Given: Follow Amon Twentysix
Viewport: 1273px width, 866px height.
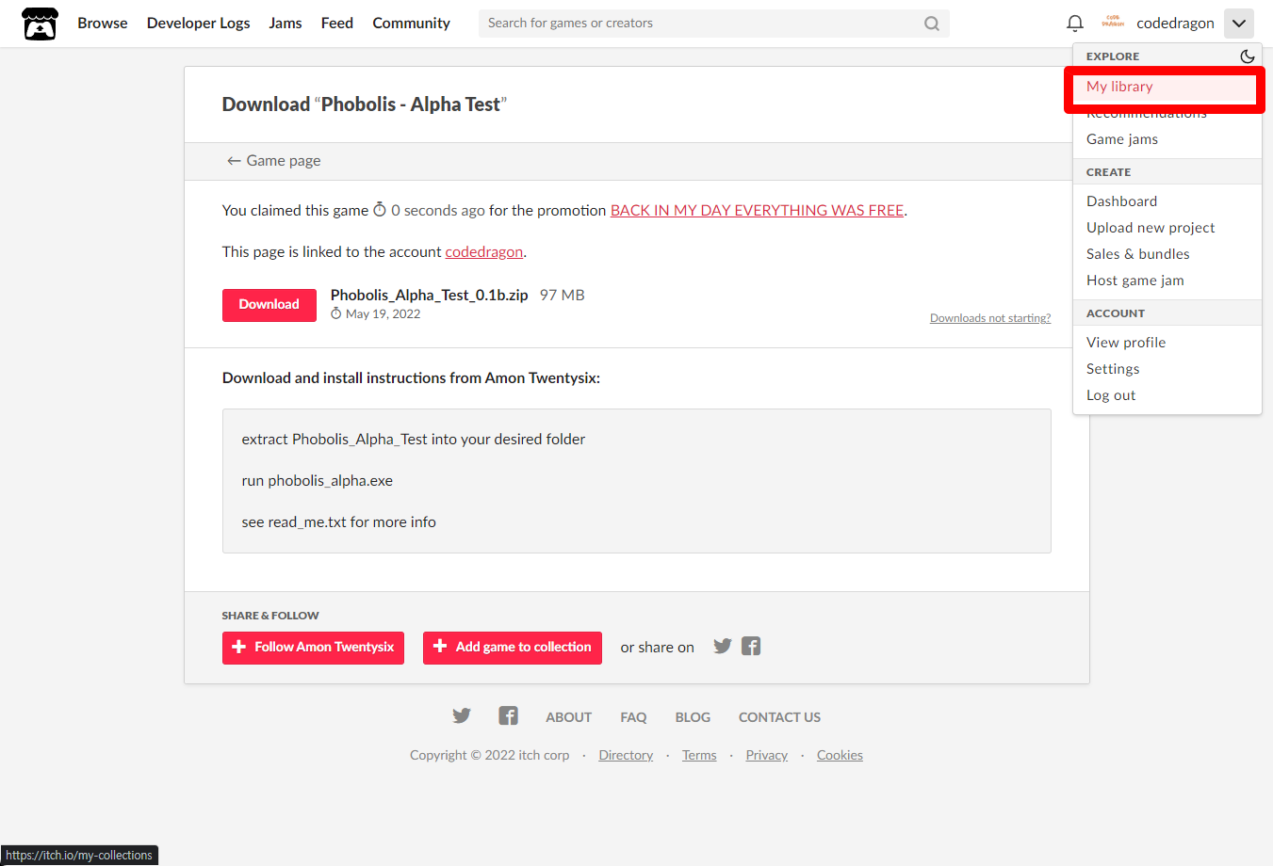Looking at the screenshot, I should 313,648.
